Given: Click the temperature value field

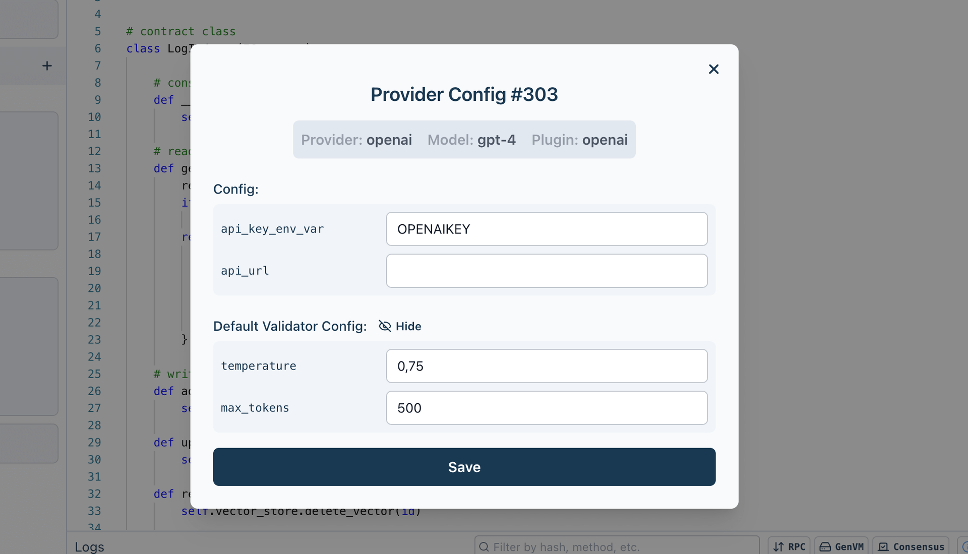Looking at the screenshot, I should pos(547,366).
